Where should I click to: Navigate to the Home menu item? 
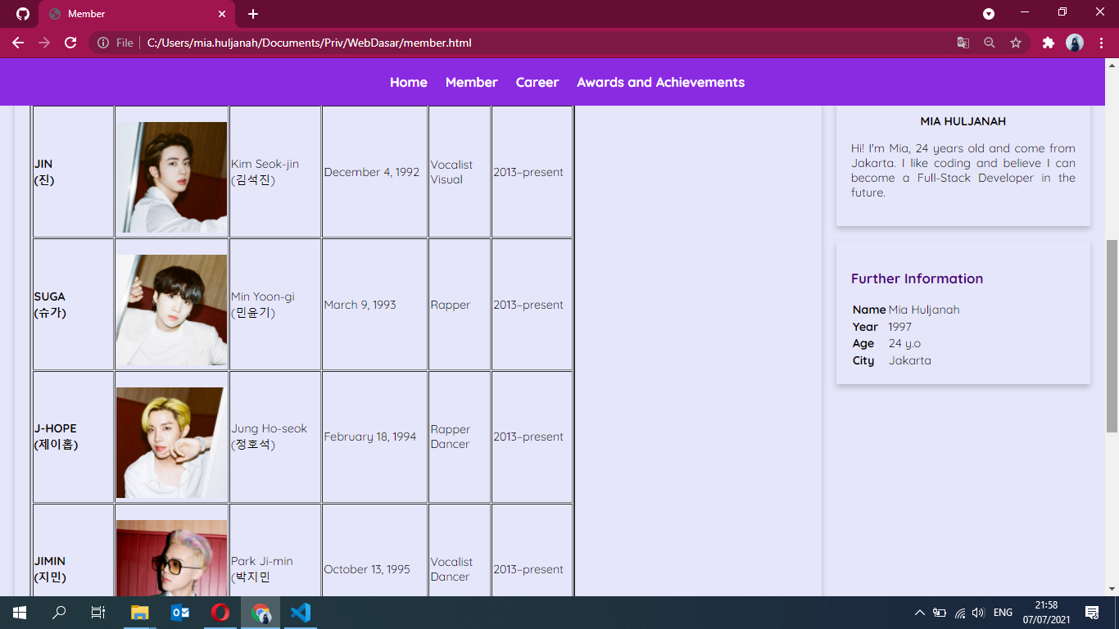click(409, 82)
